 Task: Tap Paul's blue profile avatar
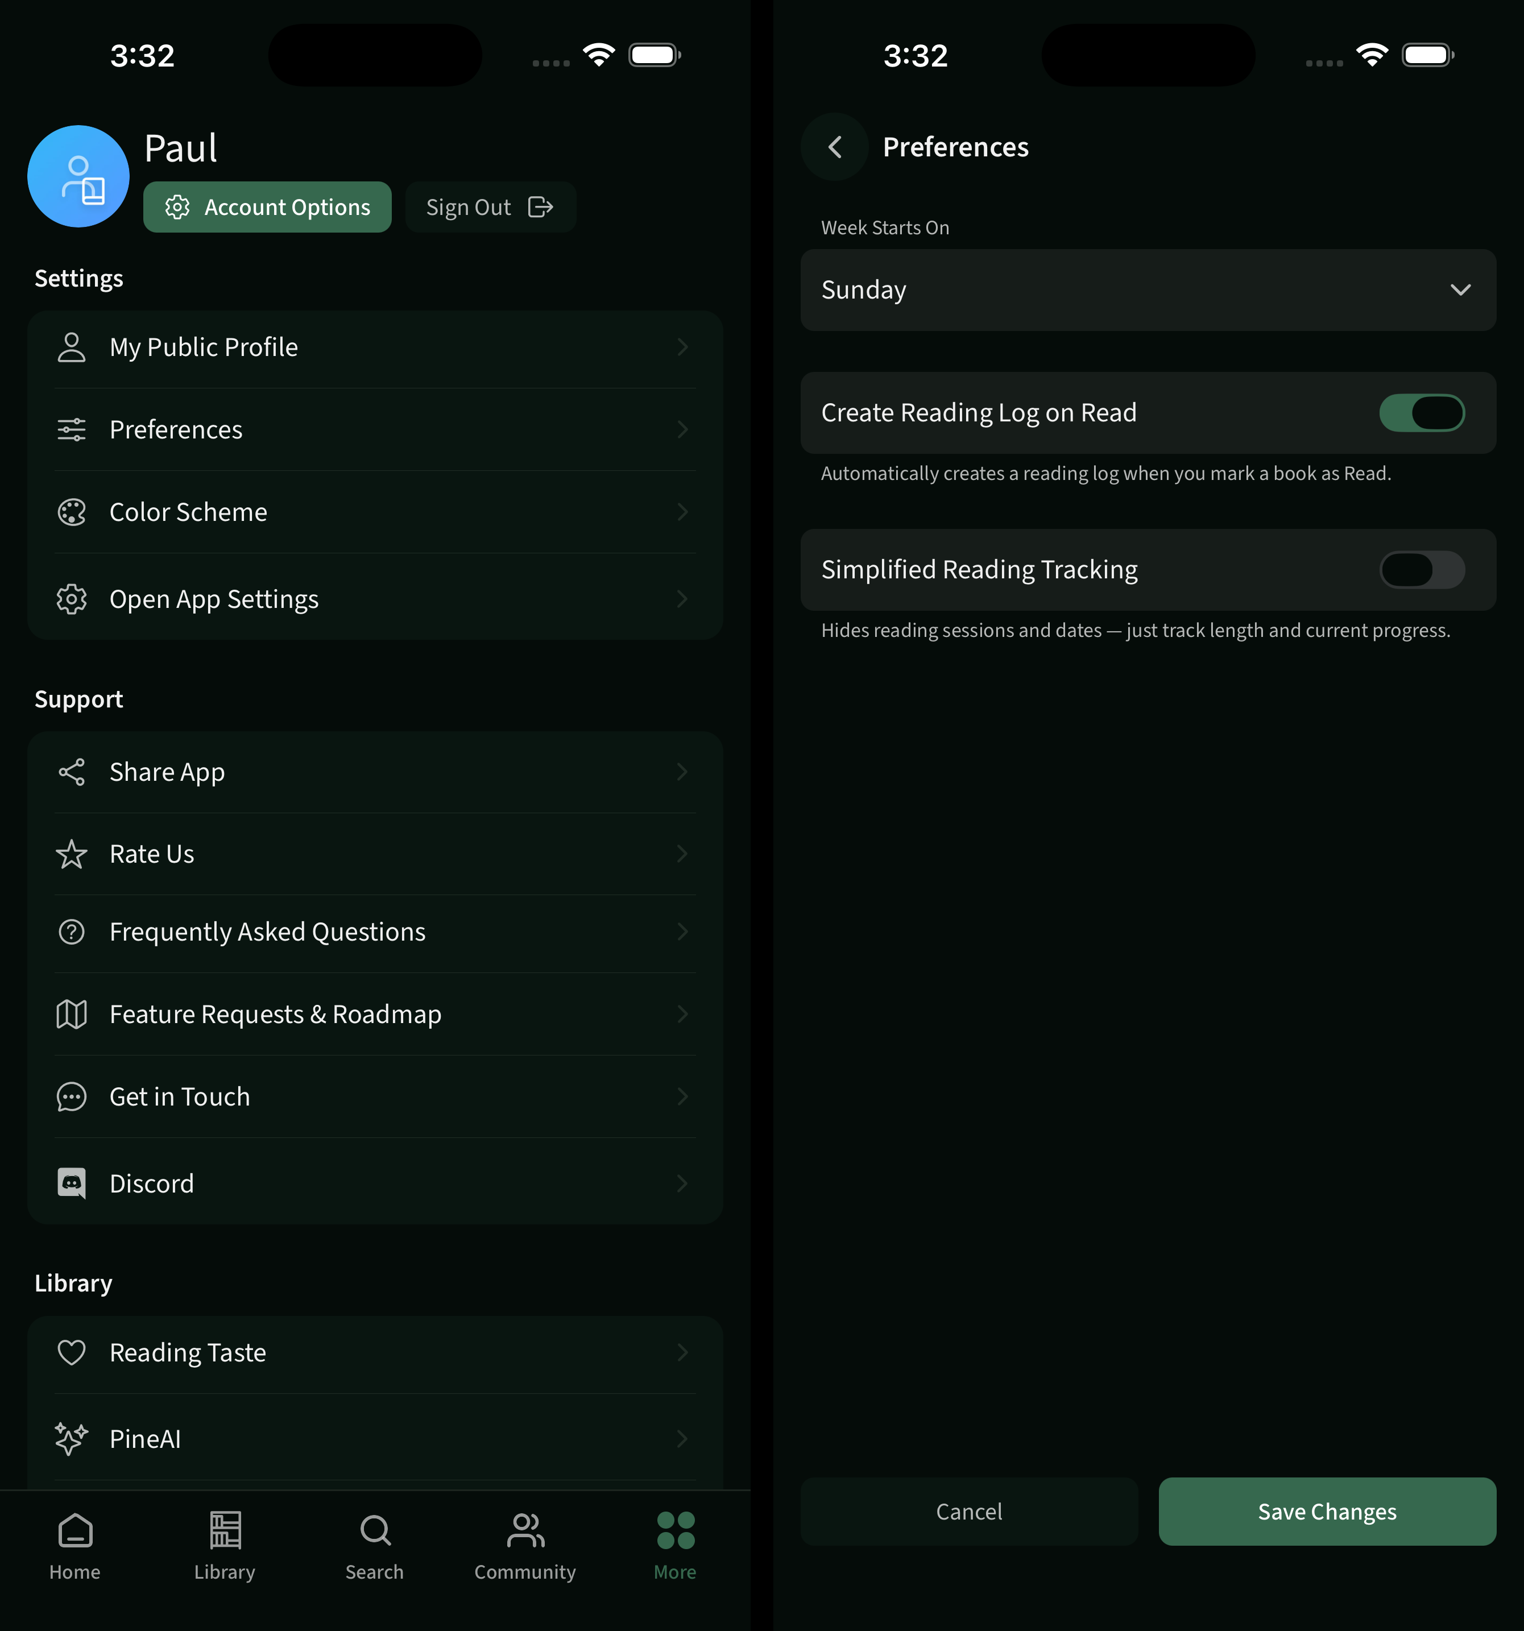pyautogui.click(x=78, y=176)
